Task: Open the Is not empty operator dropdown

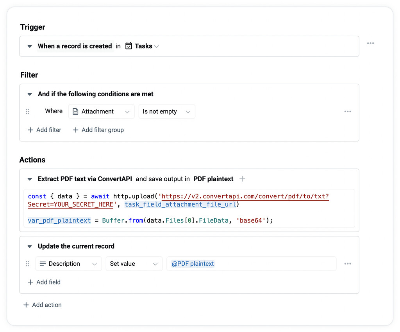Action: (187, 111)
